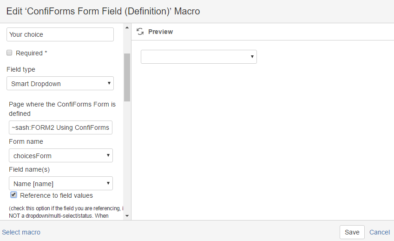Open the empty preview dropdown
The width and height of the screenshot is (394, 241).
pyautogui.click(x=199, y=57)
